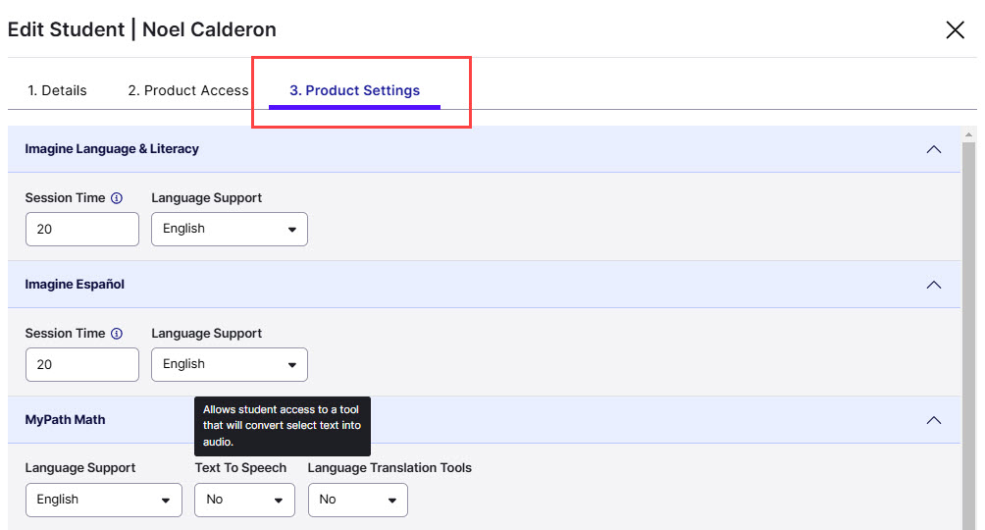The width and height of the screenshot is (985, 530).
Task: Switch to the Details tab
Action: point(57,90)
